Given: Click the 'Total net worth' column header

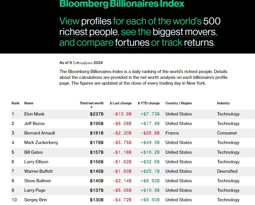Looking at the screenshot, I should [x=92, y=103].
